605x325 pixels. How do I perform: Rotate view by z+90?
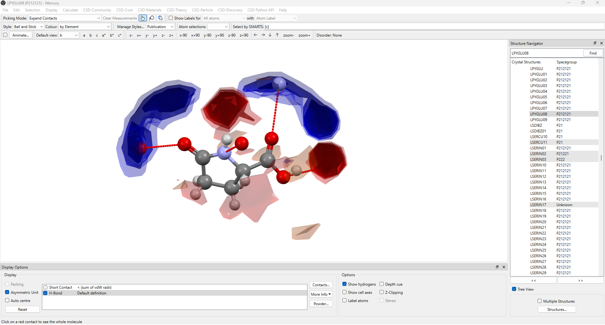(x=244, y=35)
